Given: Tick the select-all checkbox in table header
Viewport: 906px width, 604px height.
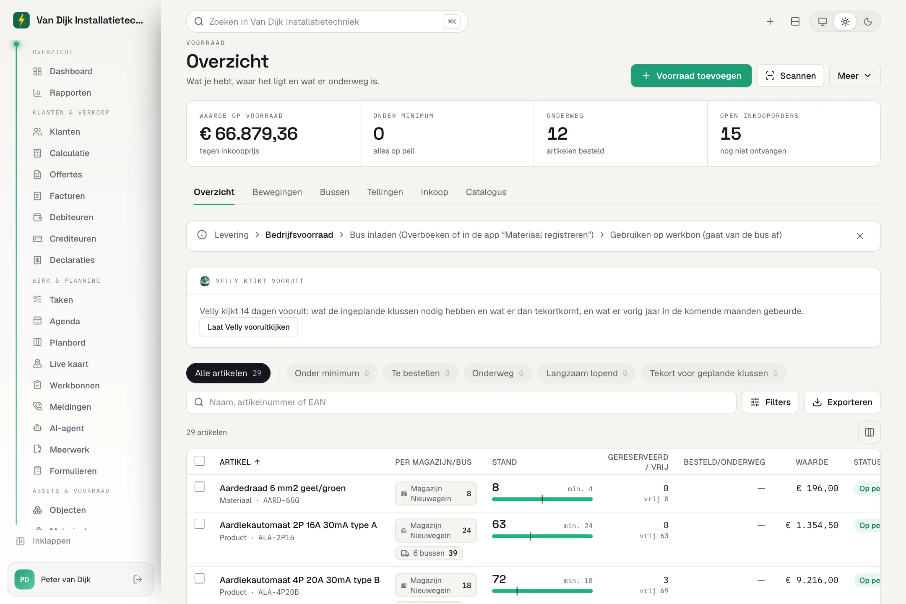Looking at the screenshot, I should [200, 461].
